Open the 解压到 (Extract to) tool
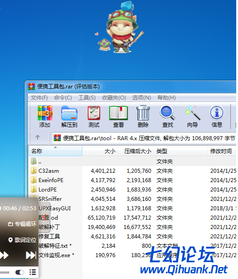Viewport: 238px width, 279px height. (x=69, y=117)
